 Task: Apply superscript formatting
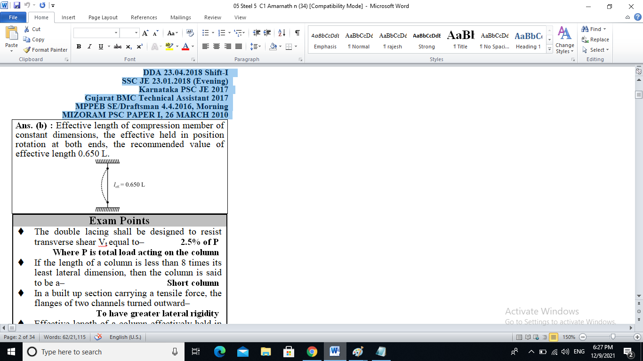point(140,47)
